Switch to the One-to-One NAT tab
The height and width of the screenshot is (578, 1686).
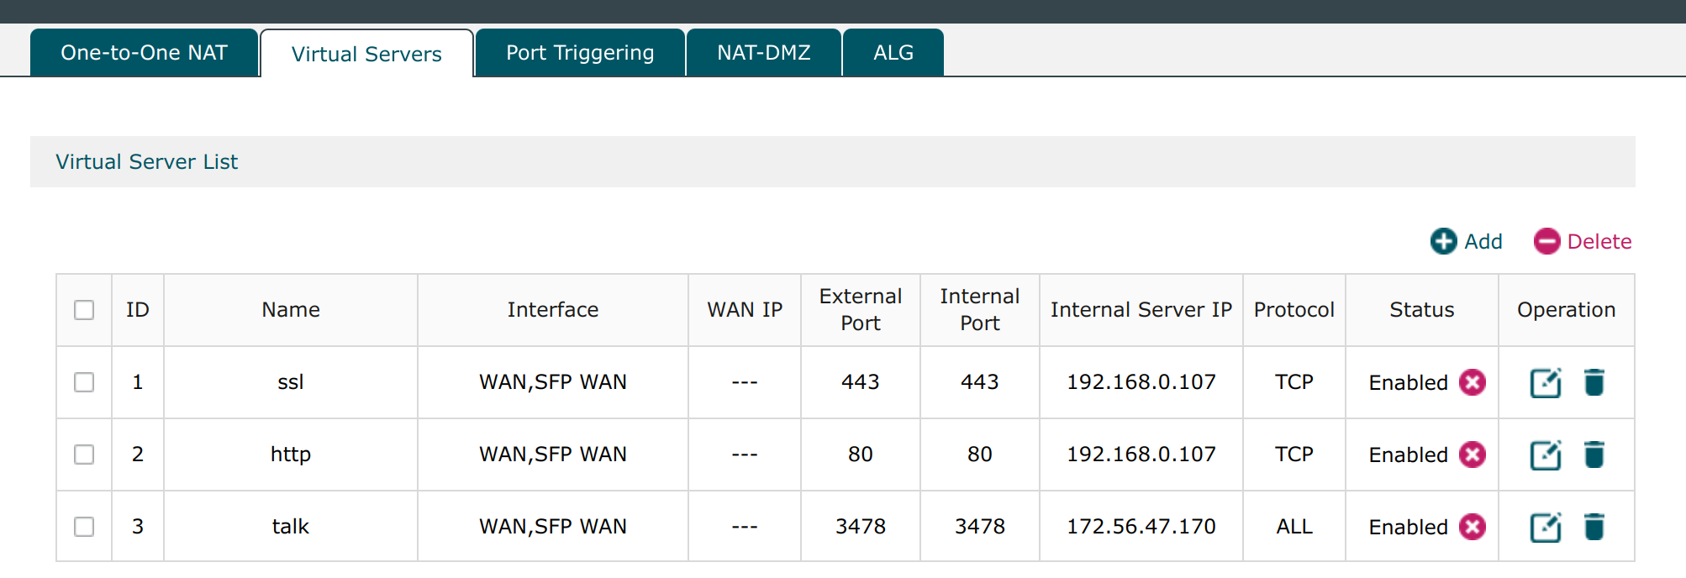[144, 53]
